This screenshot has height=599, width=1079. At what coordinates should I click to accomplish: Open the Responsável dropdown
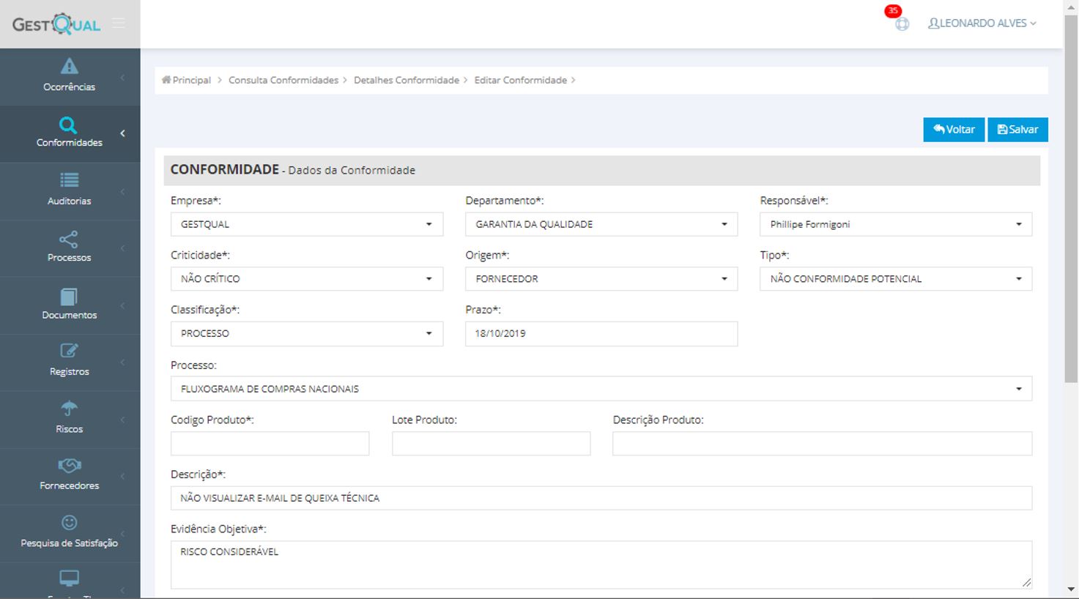[896, 224]
